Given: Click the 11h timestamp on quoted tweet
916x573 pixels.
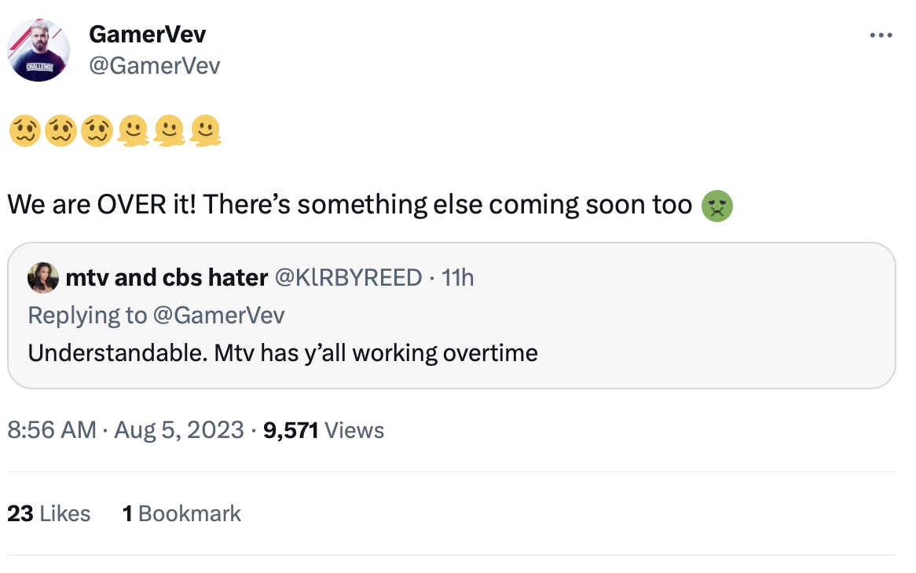Looking at the screenshot, I should click(x=458, y=277).
